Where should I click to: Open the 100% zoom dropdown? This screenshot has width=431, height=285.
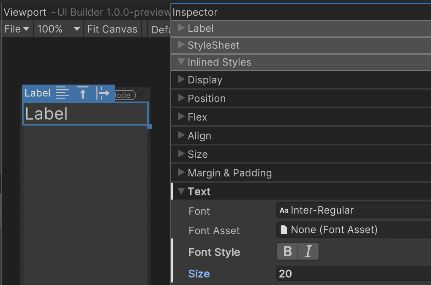click(58, 29)
